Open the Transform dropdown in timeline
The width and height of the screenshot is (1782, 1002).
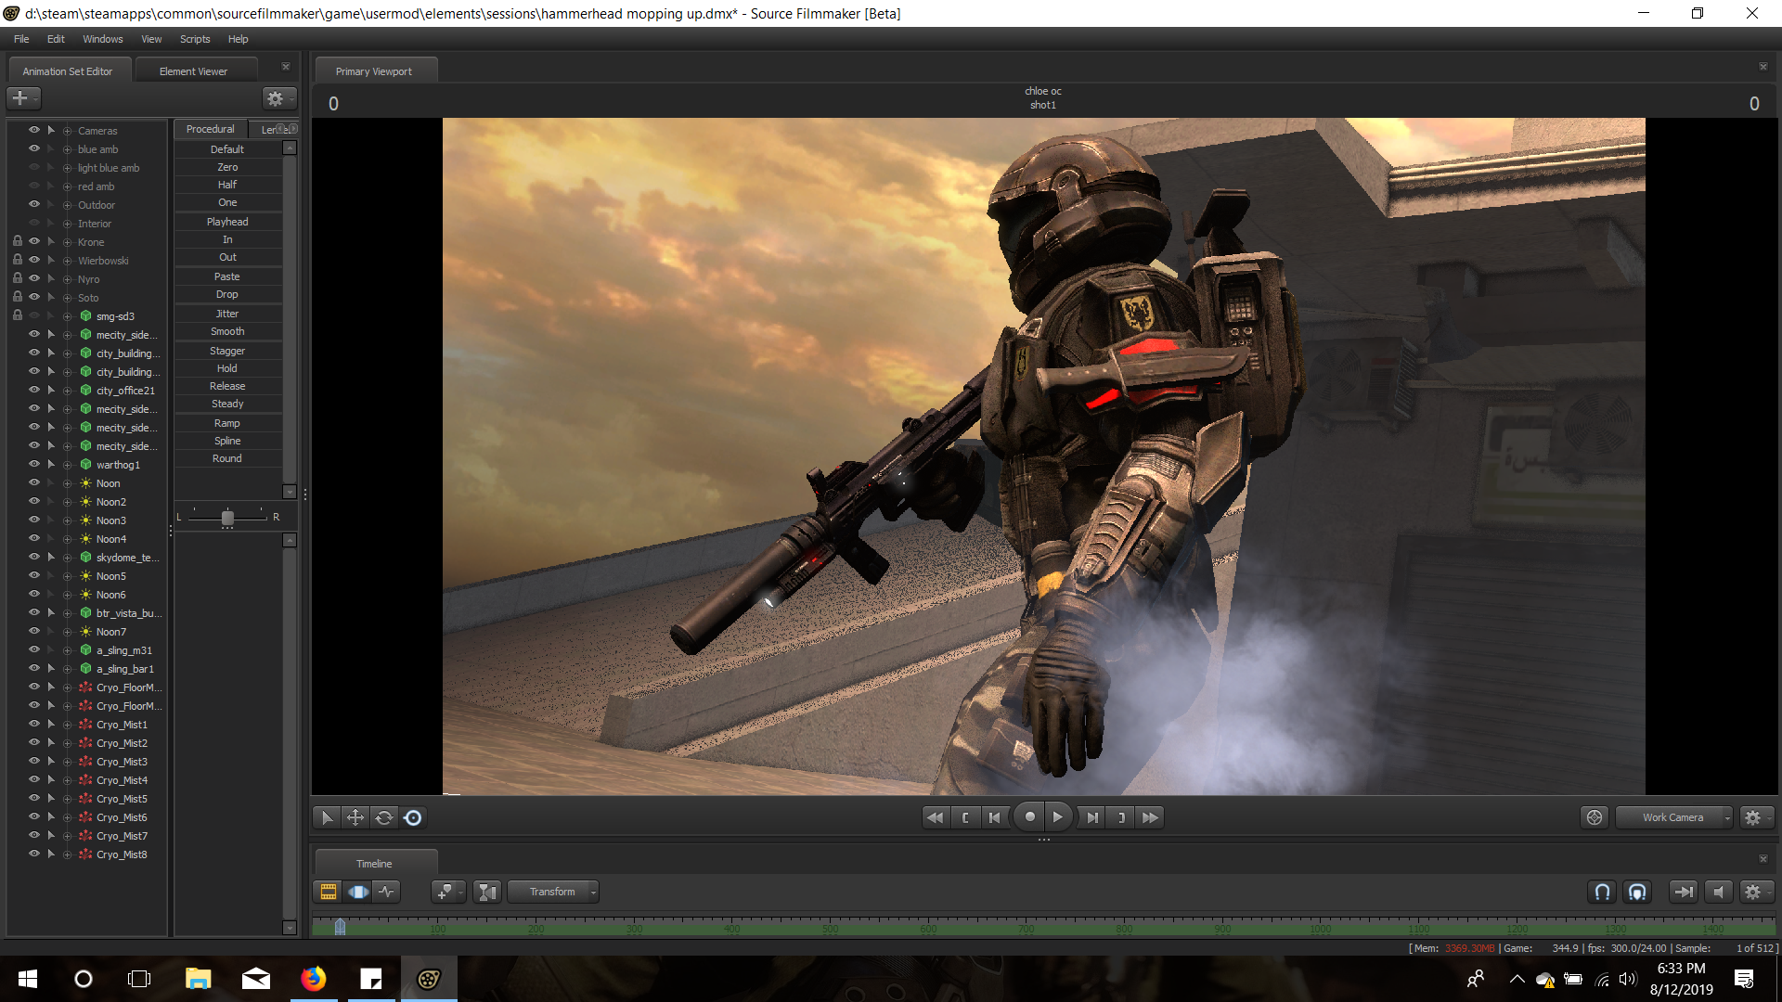tap(553, 892)
